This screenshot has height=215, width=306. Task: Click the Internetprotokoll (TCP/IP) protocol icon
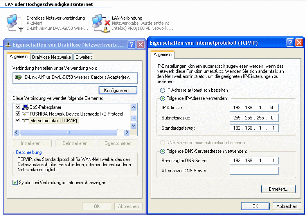(x=25, y=121)
